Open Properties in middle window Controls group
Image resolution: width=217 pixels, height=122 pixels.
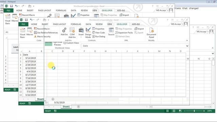[x=98, y=29]
